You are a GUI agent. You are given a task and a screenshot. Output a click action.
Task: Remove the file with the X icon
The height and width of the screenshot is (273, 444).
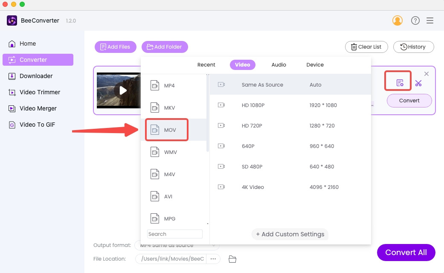426,74
